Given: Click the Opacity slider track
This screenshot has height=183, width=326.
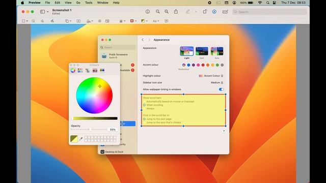Looking at the screenshot, I should (89, 130).
